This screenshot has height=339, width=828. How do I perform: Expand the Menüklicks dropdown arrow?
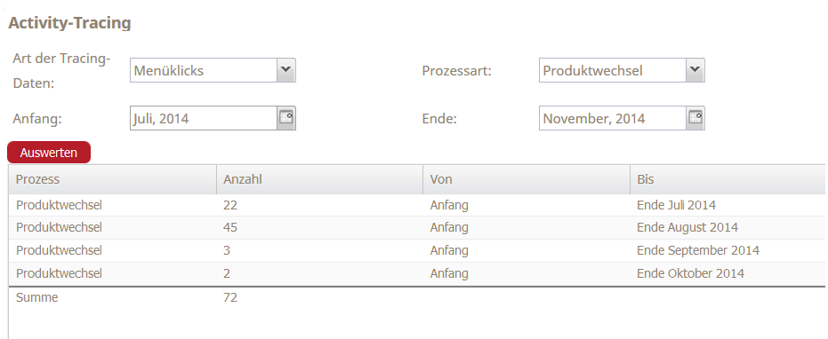pyautogui.click(x=286, y=70)
